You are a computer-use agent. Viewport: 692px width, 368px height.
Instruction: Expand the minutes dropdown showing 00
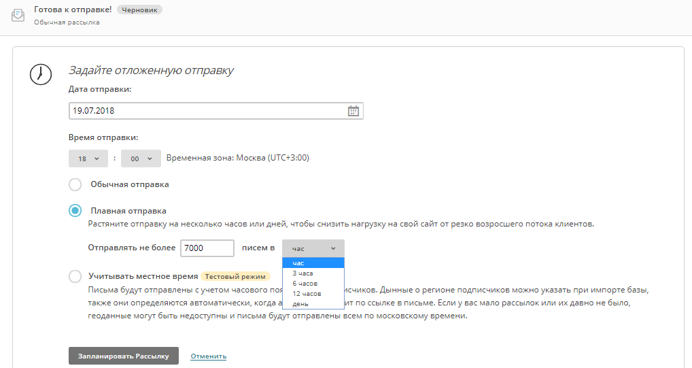coord(141,158)
